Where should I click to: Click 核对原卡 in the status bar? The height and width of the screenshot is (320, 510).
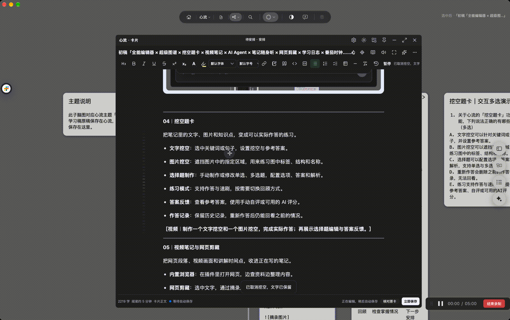click(390, 301)
